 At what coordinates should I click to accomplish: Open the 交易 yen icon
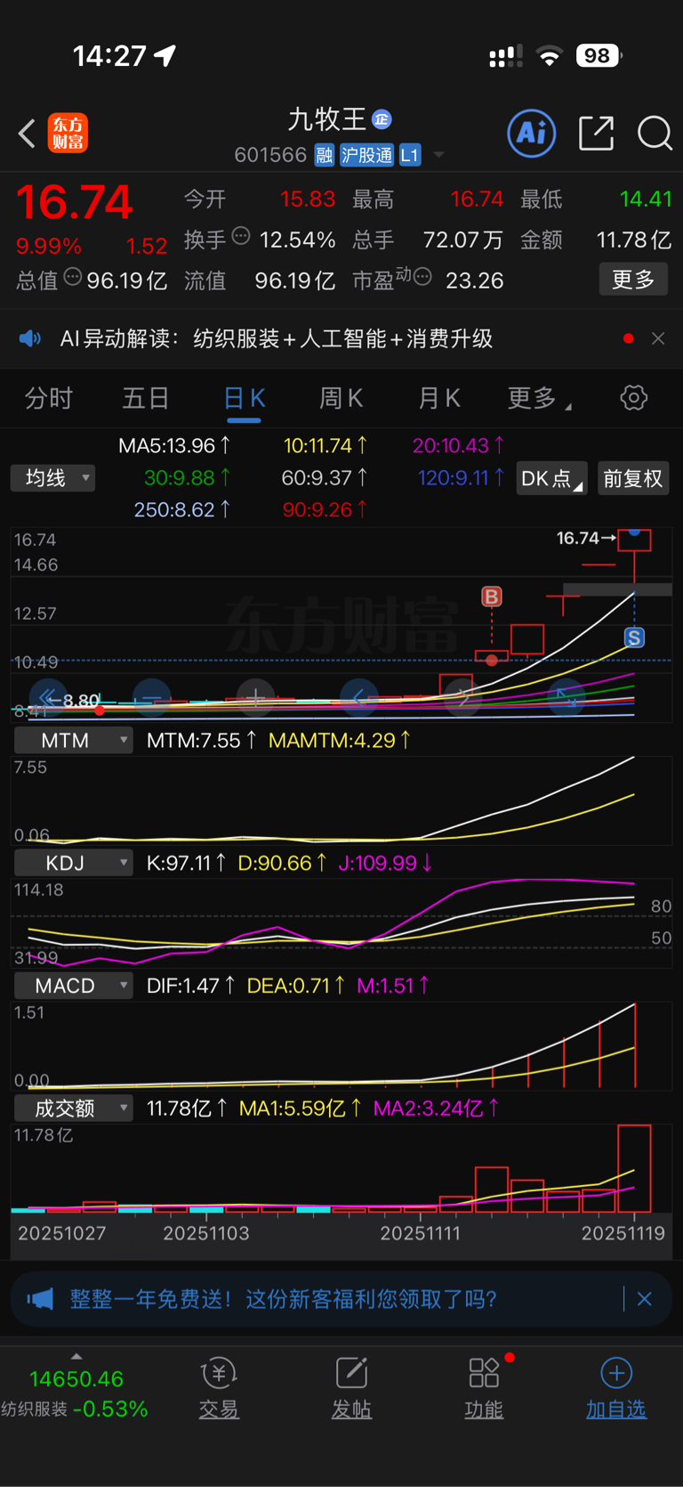click(x=219, y=1372)
